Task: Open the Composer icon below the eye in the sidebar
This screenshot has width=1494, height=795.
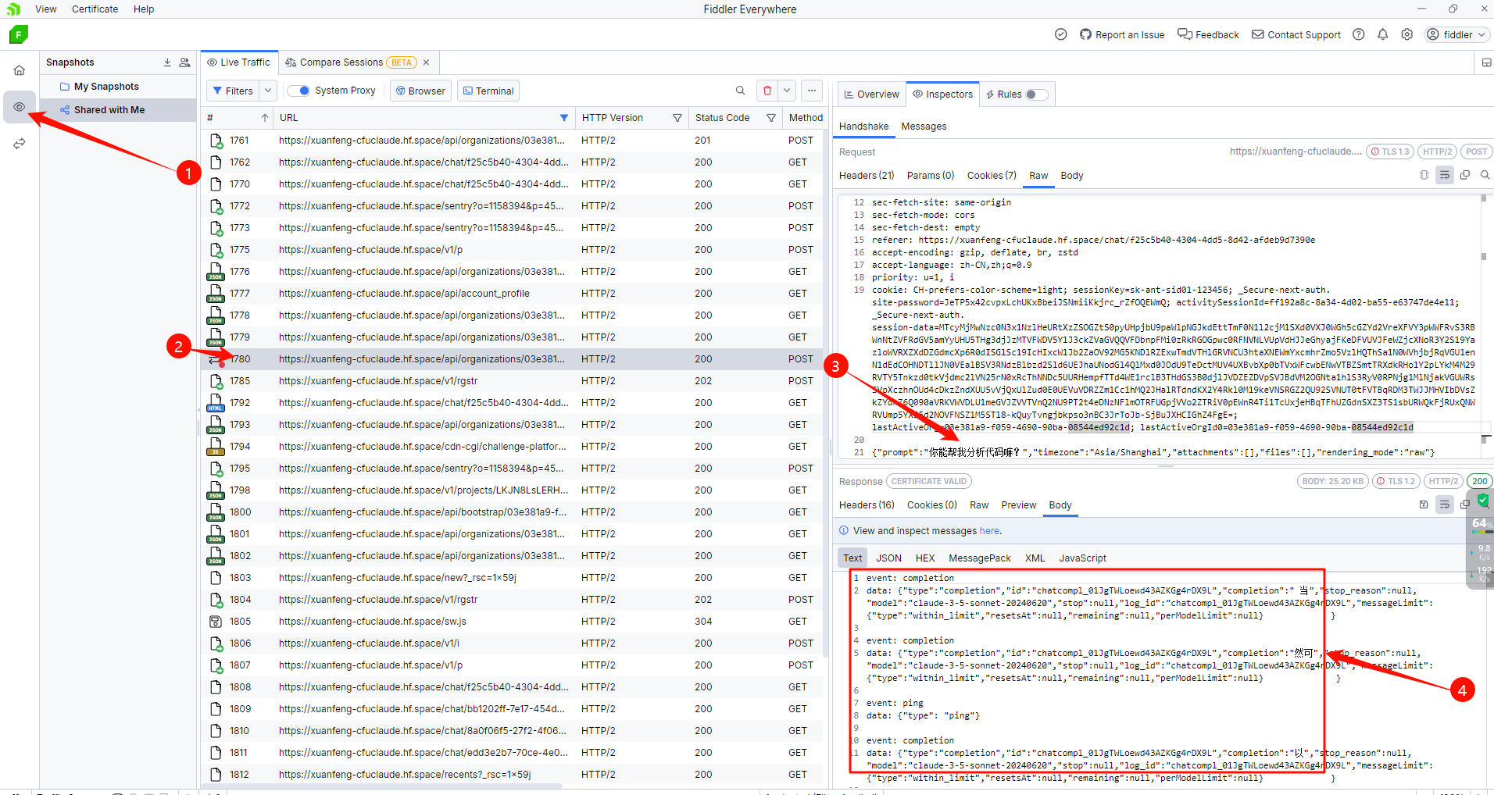Action: (x=20, y=144)
